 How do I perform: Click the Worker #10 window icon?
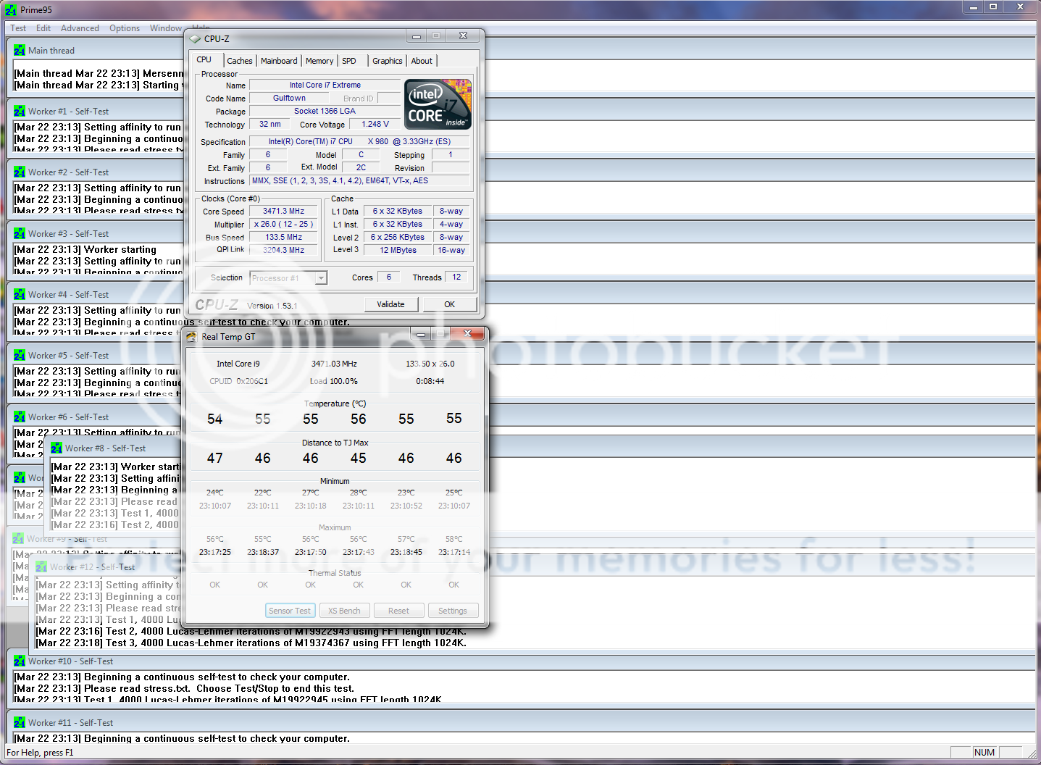(x=19, y=661)
